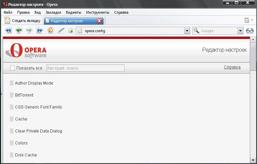Viewport: 257px width, 164px height.
Task: Click the Wand pencil icon
Action: coord(61,30)
